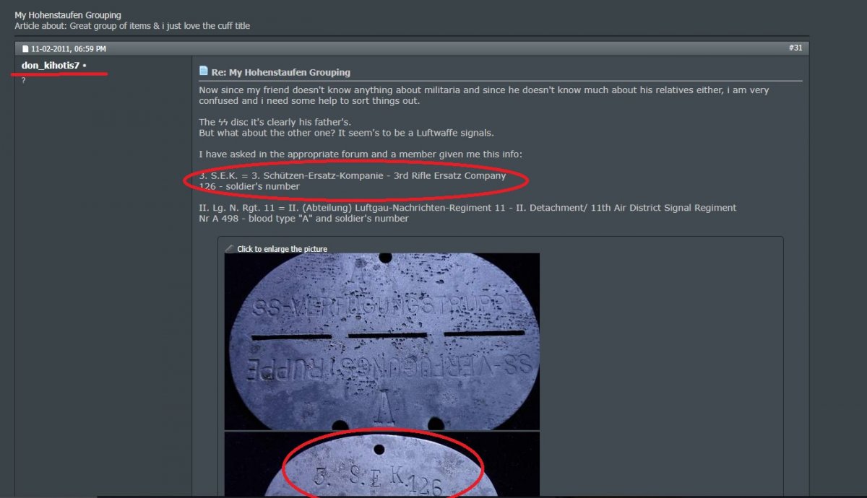
Task: Open the #31 post permalink
Action: (x=796, y=48)
